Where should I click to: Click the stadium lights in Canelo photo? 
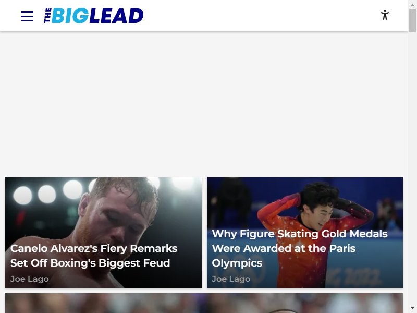click(48, 193)
